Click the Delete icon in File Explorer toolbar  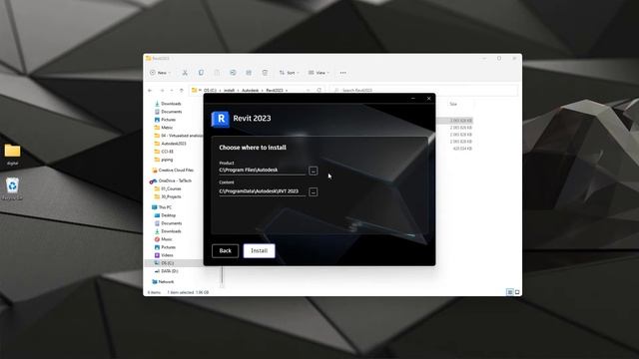265,73
